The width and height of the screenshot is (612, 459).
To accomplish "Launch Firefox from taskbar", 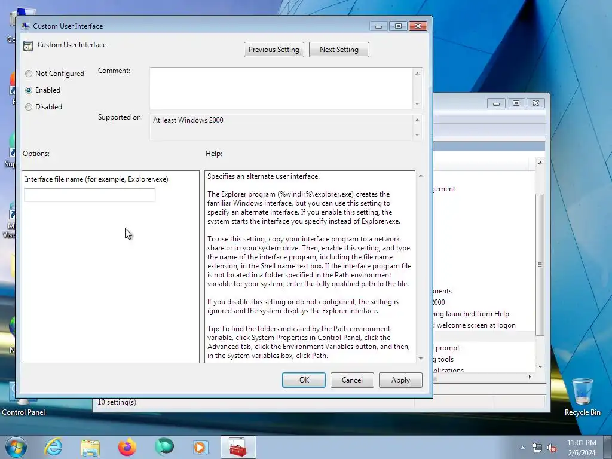I will 127,447.
